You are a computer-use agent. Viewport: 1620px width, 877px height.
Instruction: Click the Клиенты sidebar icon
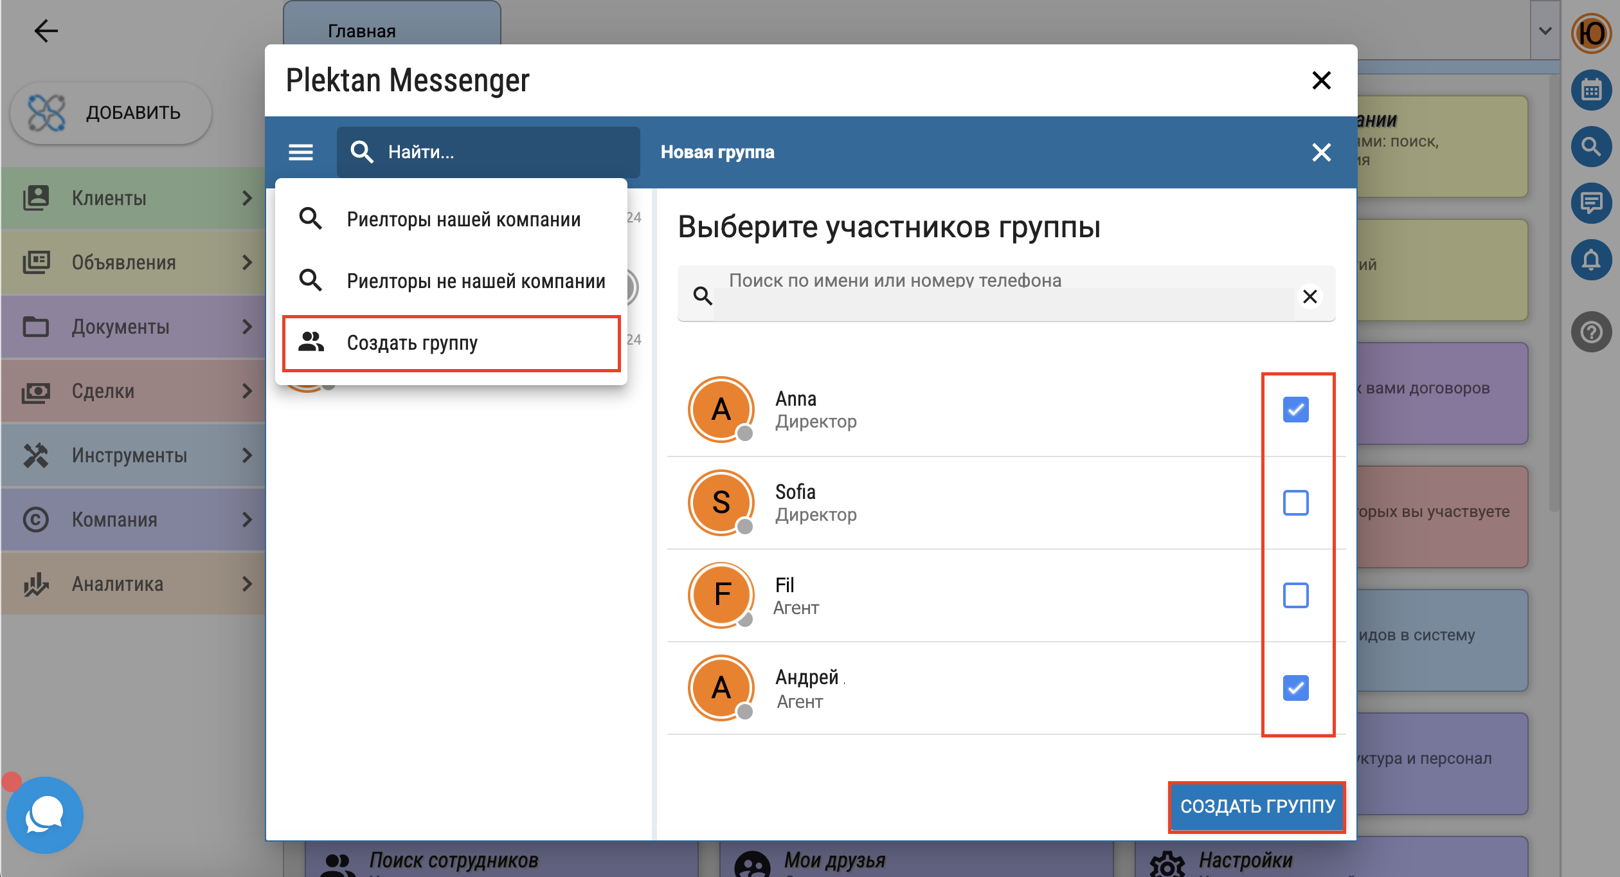click(x=36, y=198)
